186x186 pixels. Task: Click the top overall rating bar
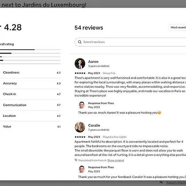click(30, 50)
